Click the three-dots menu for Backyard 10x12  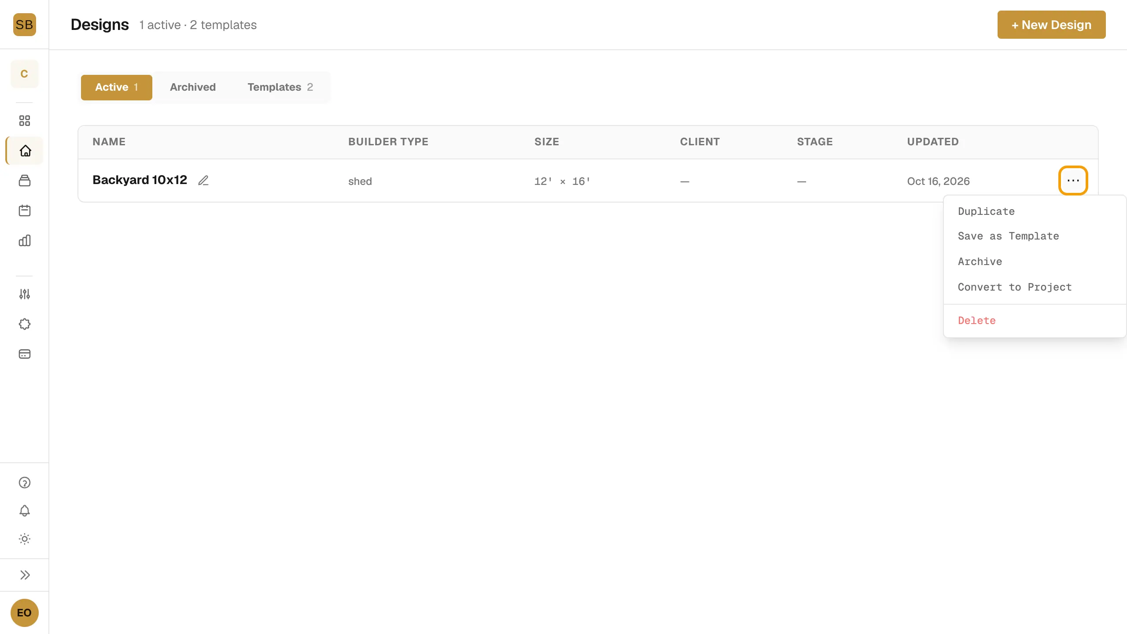(1073, 181)
